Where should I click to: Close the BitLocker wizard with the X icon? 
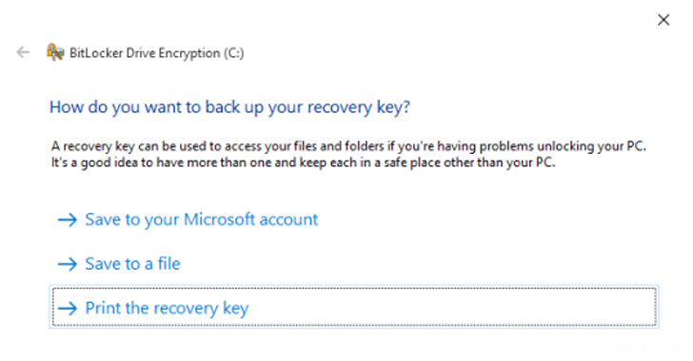click(663, 19)
